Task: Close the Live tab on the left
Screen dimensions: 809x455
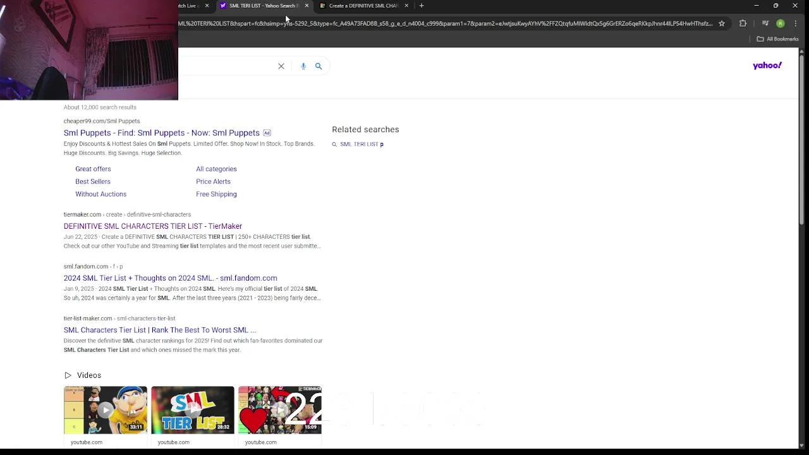Action: pos(207,6)
